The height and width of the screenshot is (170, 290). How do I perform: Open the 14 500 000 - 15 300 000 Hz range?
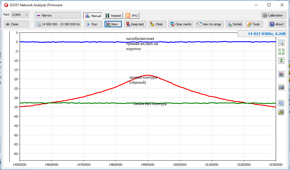pyautogui.click(x=58, y=24)
